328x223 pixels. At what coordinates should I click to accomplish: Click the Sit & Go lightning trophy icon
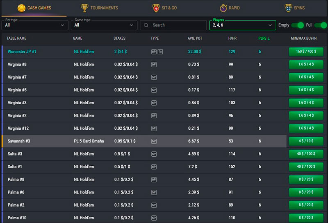[156, 8]
